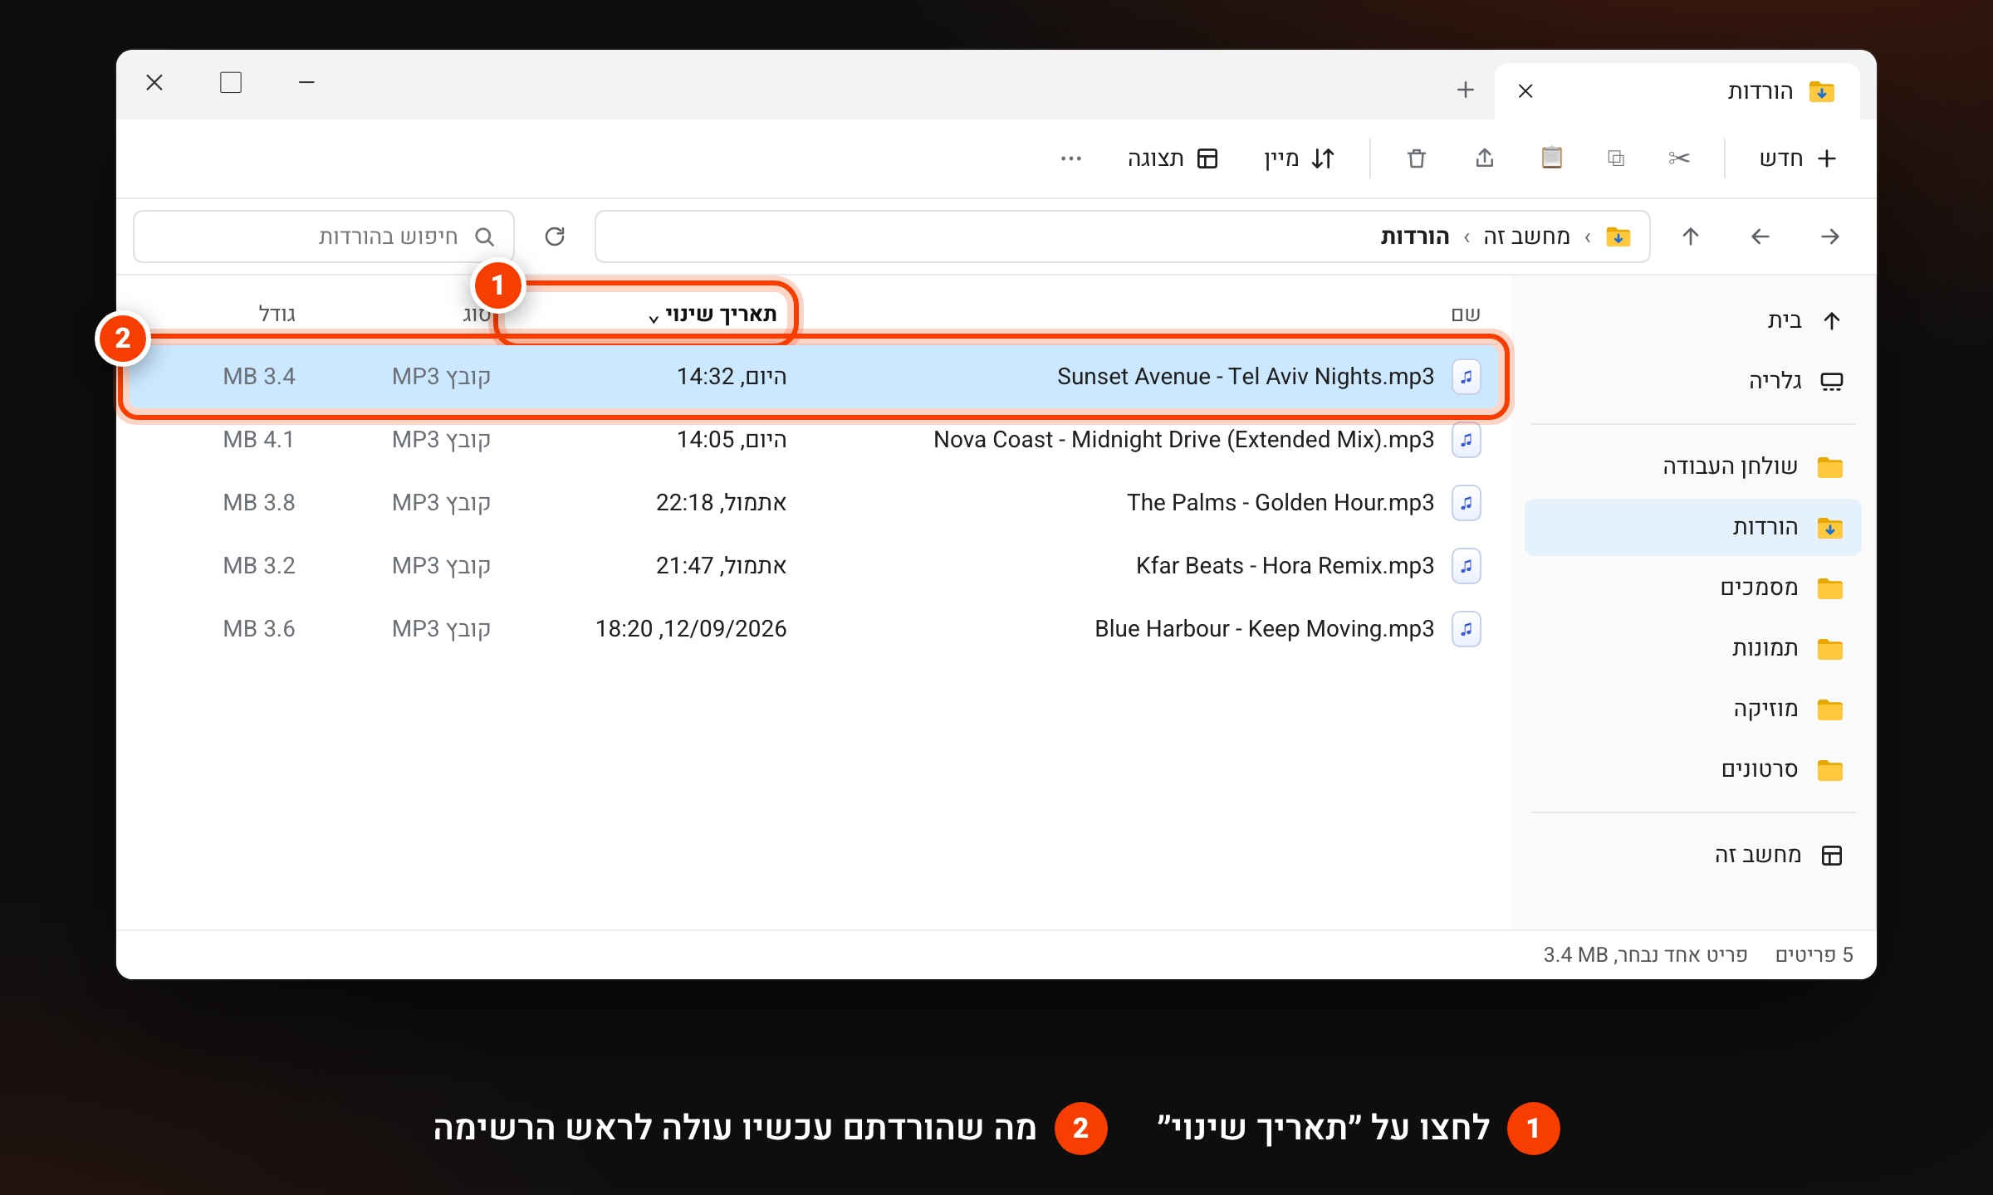The width and height of the screenshot is (1993, 1195).
Task: Click the 18:20 ,12/09/2026 date cell
Action: pyautogui.click(x=691, y=629)
